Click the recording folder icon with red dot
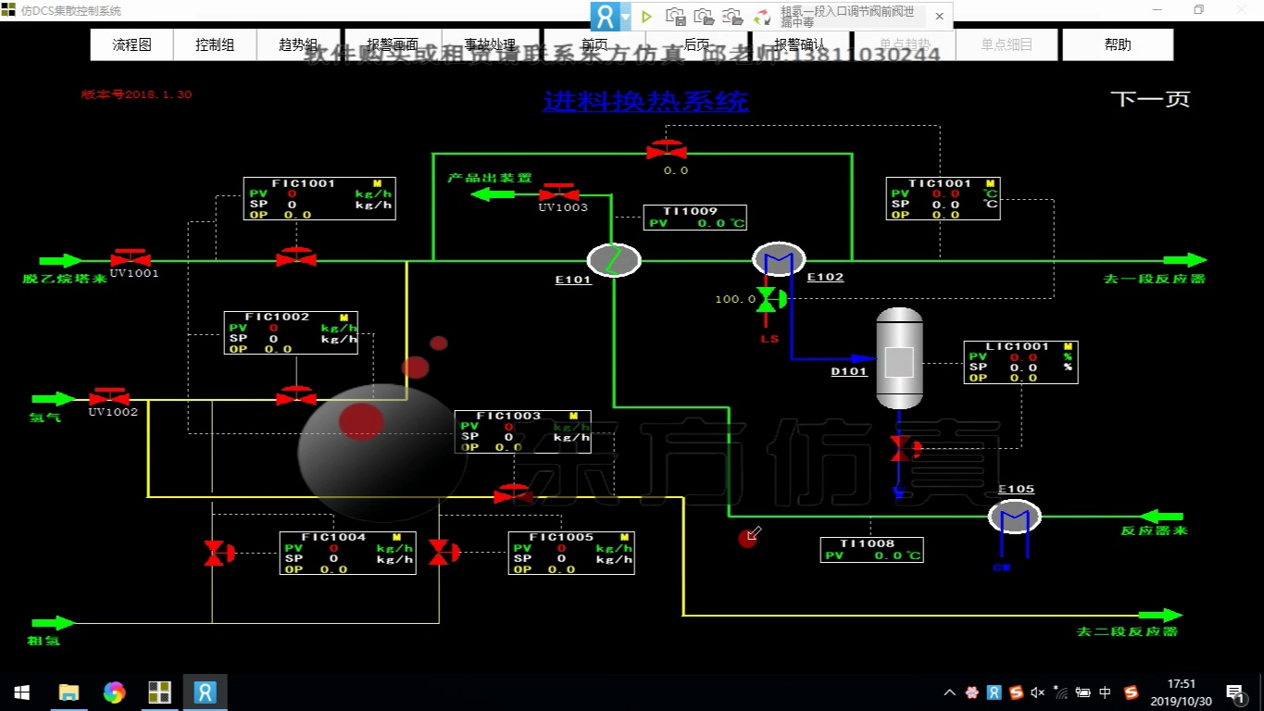1264x711 pixels. 733,17
